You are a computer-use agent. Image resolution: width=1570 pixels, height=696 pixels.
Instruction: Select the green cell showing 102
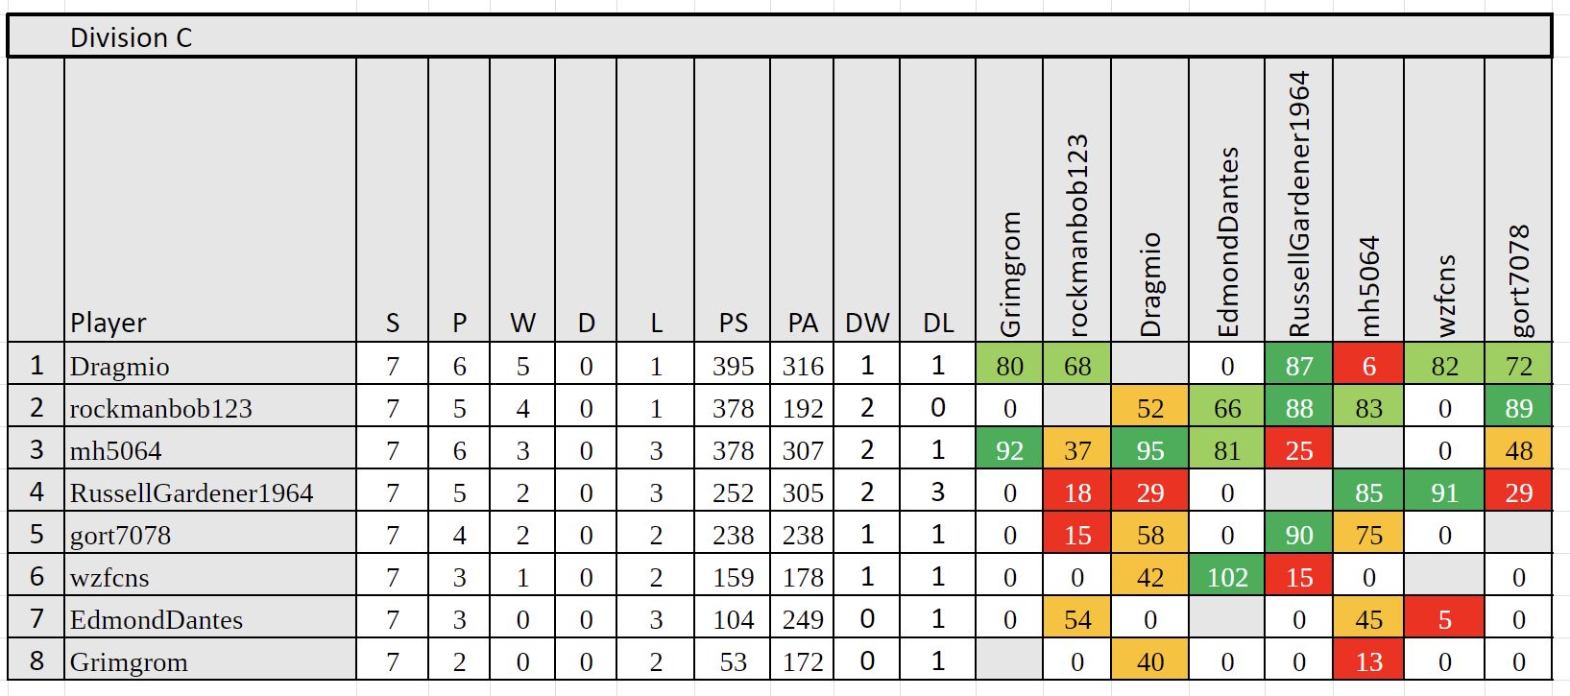pyautogui.click(x=1226, y=577)
